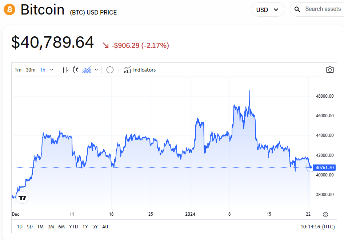Click the 10:14:59 (UTC) timezone button
Image resolution: width=344 pixels, height=240 pixels.
317,227
